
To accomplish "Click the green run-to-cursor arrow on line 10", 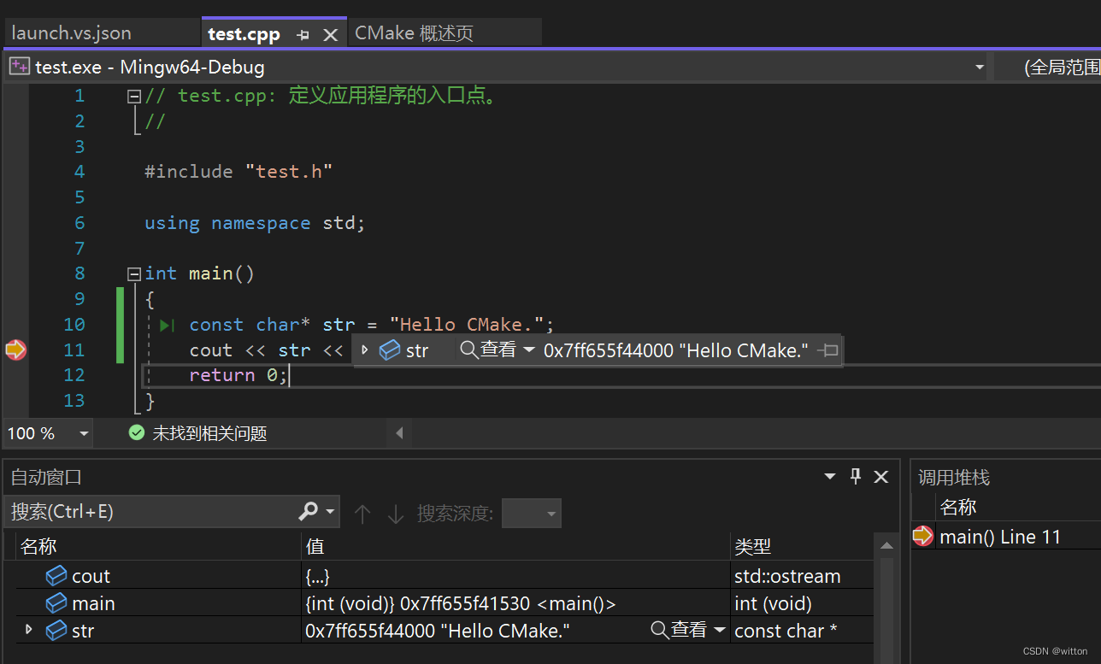I will click(166, 325).
